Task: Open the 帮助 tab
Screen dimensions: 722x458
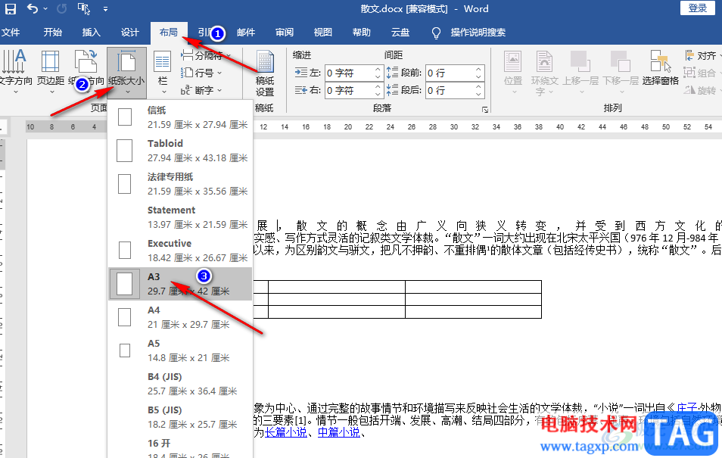Action: (362, 33)
